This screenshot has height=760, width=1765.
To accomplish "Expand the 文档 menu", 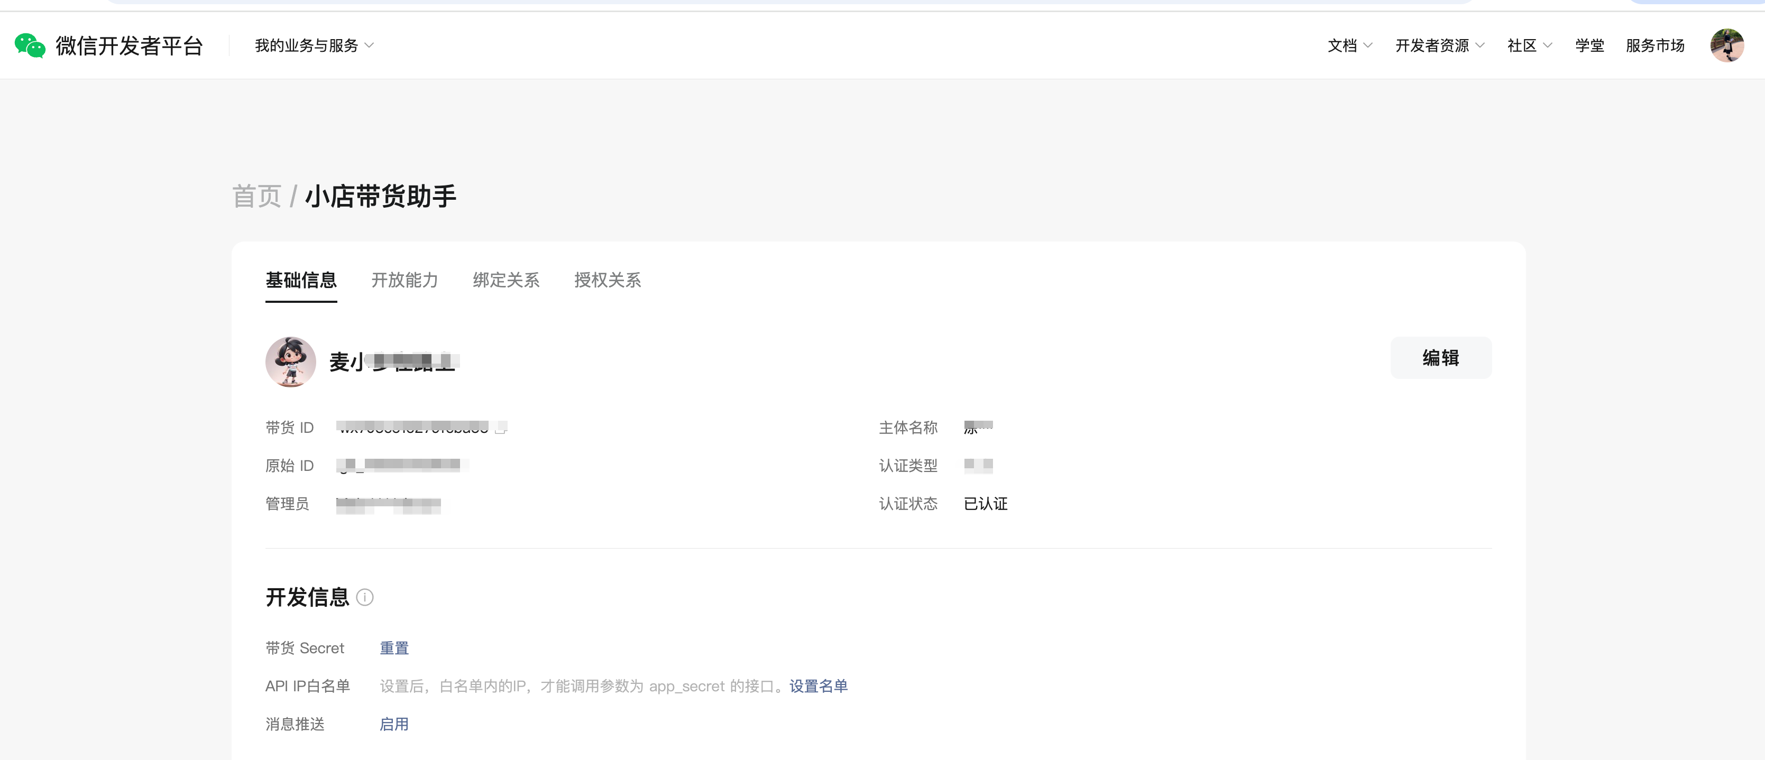I will (x=1350, y=46).
